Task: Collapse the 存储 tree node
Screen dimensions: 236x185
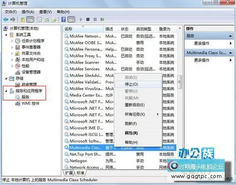Action: pyautogui.click(x=6, y=79)
